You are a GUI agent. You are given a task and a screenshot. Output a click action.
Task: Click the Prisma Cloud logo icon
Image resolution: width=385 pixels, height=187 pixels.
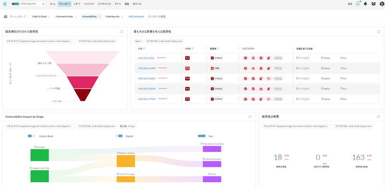pos(5,4)
